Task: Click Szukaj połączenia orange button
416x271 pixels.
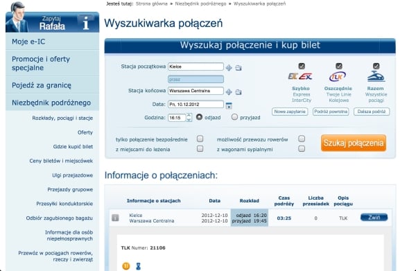Action: [x=354, y=143]
